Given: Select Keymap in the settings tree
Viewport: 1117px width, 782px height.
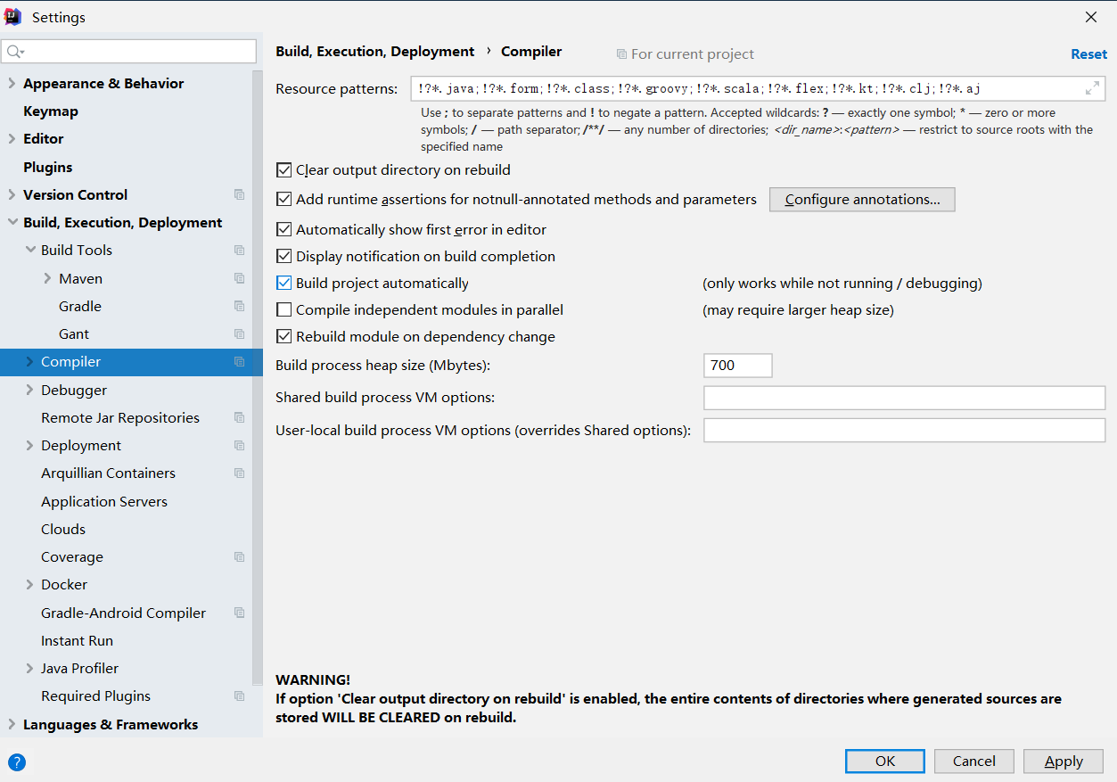Looking at the screenshot, I should (x=51, y=111).
